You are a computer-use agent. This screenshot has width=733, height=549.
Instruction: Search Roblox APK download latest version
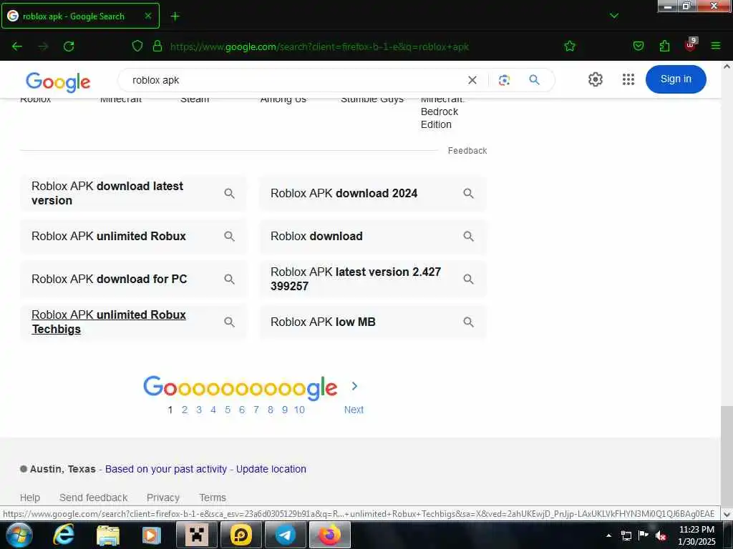click(x=133, y=193)
